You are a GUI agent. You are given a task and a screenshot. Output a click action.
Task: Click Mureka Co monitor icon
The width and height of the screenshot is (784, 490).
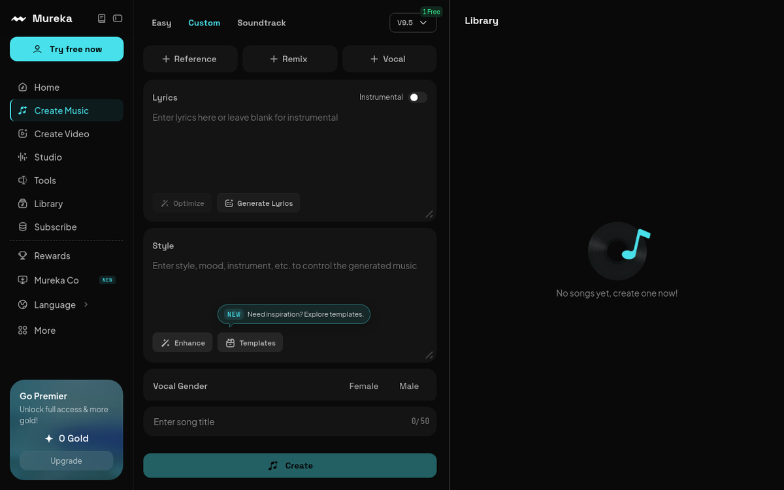click(x=23, y=280)
